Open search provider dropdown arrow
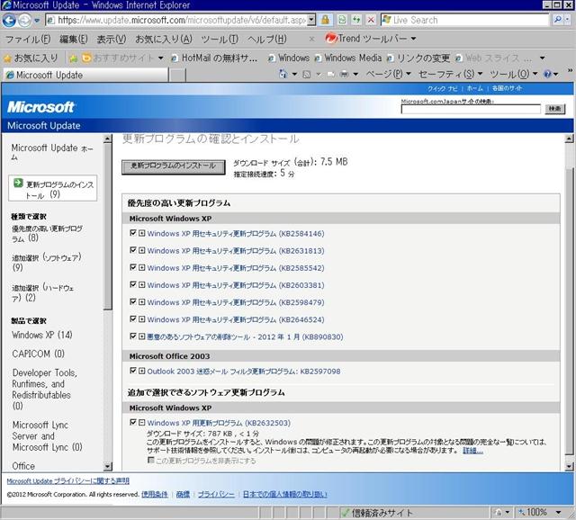 tap(568, 20)
